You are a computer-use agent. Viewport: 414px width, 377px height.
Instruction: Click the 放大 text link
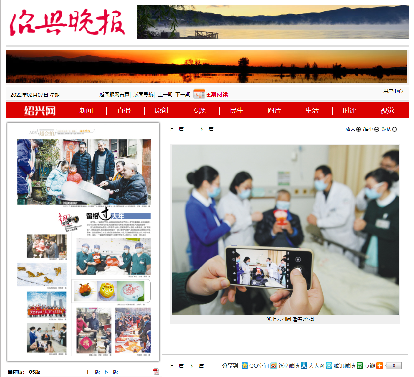(x=350, y=129)
